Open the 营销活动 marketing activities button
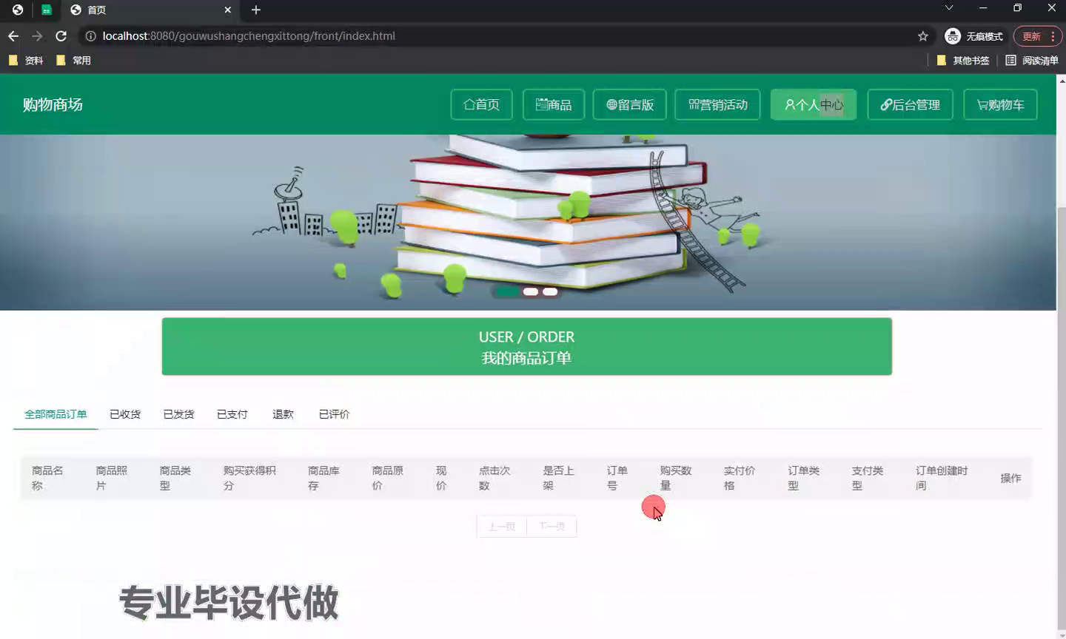This screenshot has height=639, width=1066. 718,104
